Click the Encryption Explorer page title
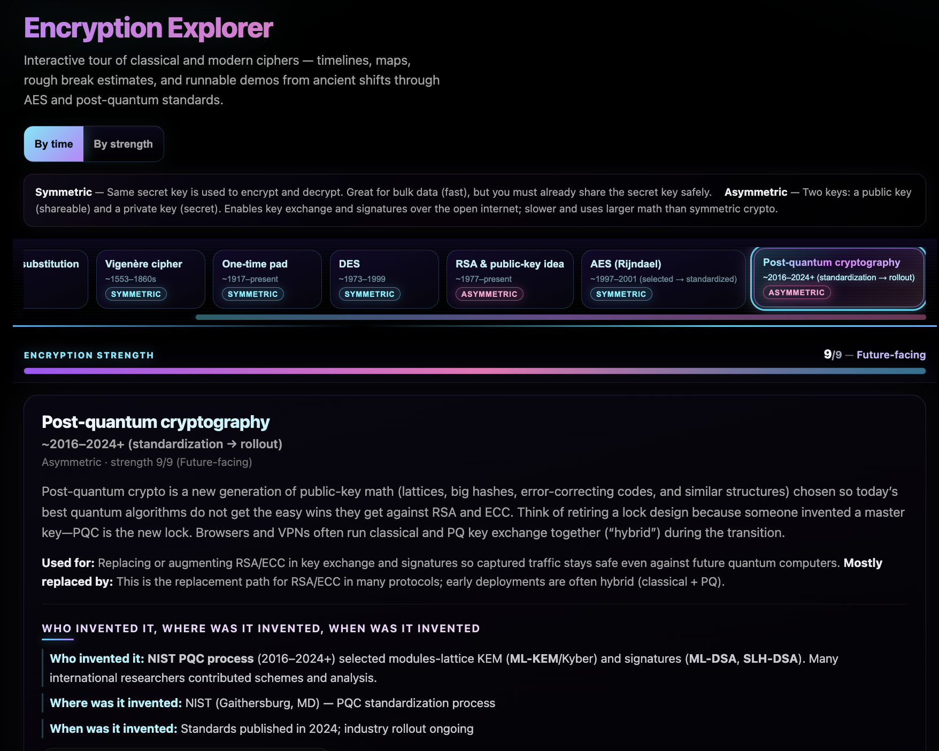This screenshot has height=751, width=939. pos(148,29)
